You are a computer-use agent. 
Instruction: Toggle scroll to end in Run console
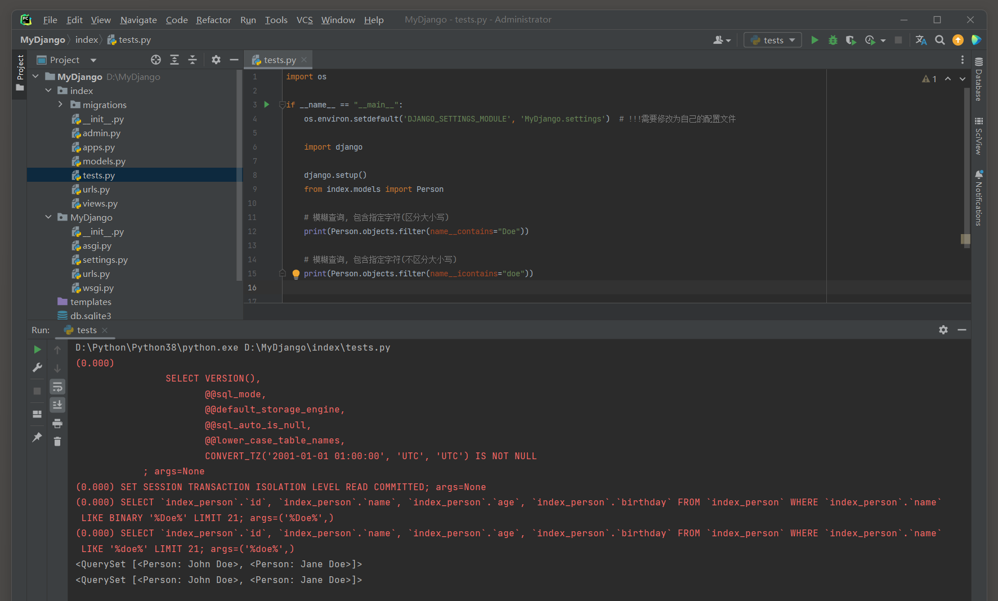57,405
